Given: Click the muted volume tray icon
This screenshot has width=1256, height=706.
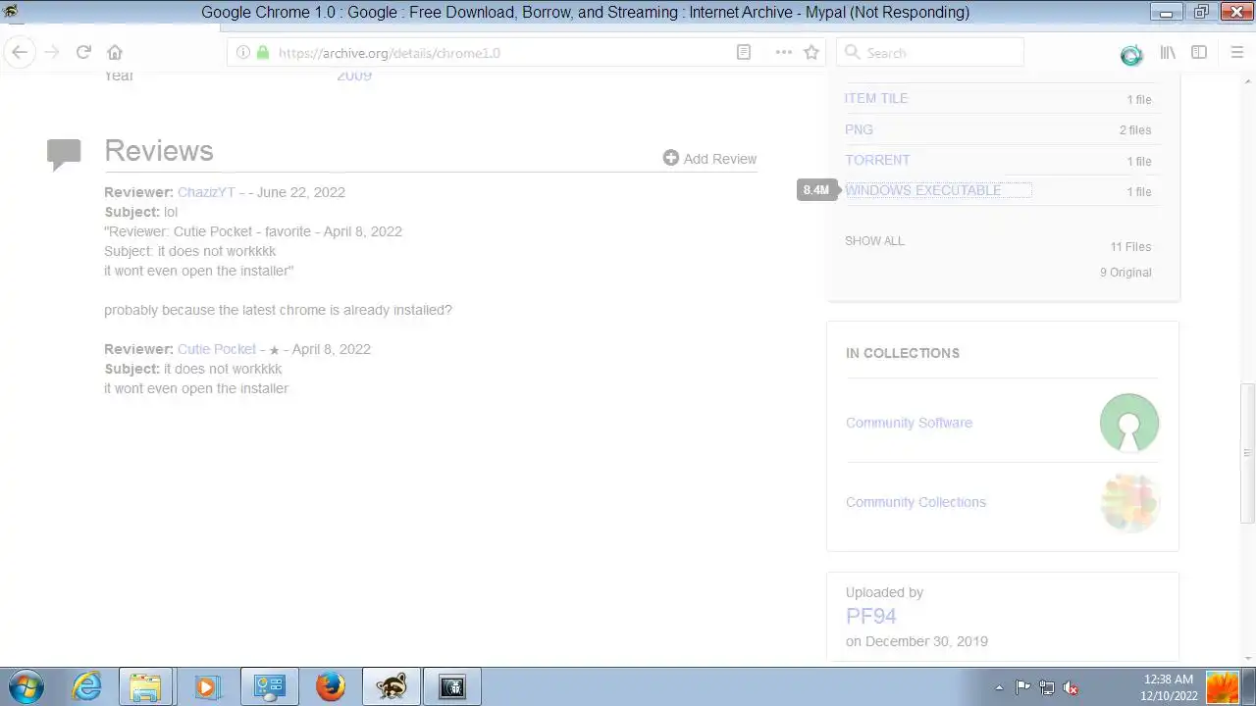Looking at the screenshot, I should tap(1072, 688).
